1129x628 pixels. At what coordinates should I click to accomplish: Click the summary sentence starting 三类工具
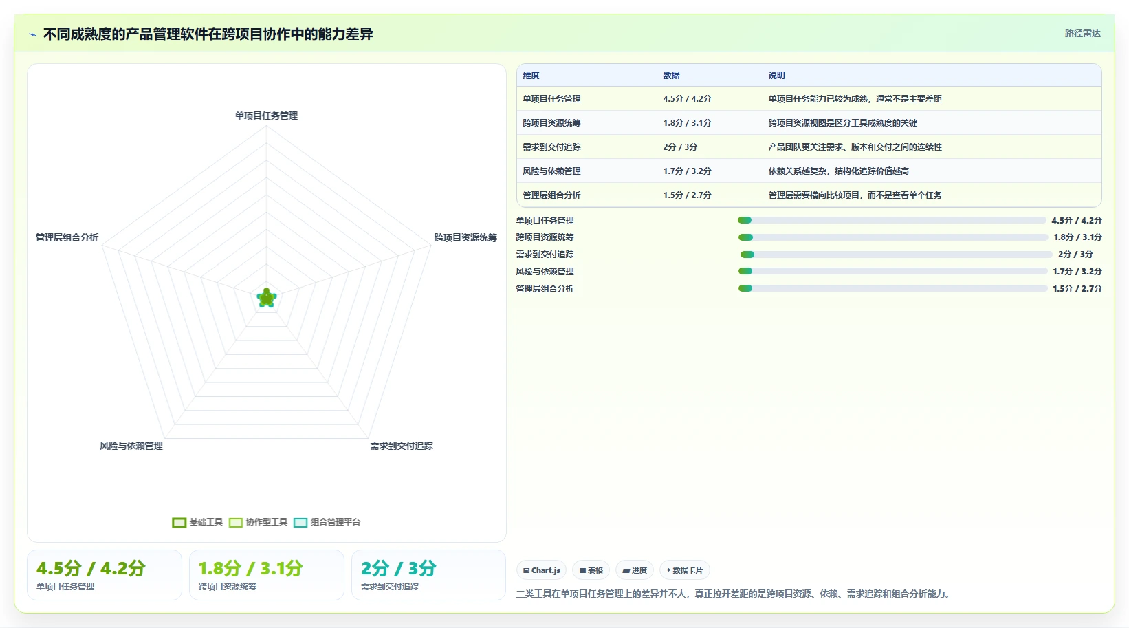click(x=734, y=594)
